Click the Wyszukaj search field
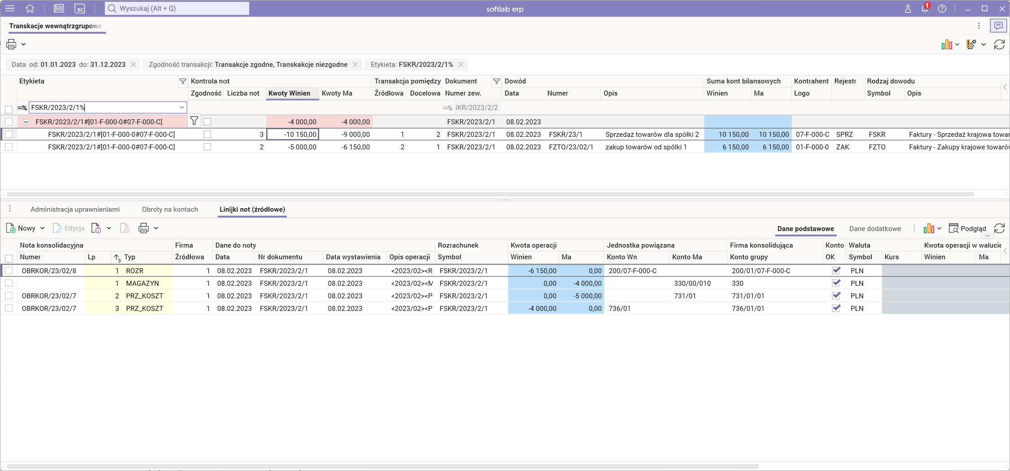This screenshot has height=471, width=1010. [177, 9]
